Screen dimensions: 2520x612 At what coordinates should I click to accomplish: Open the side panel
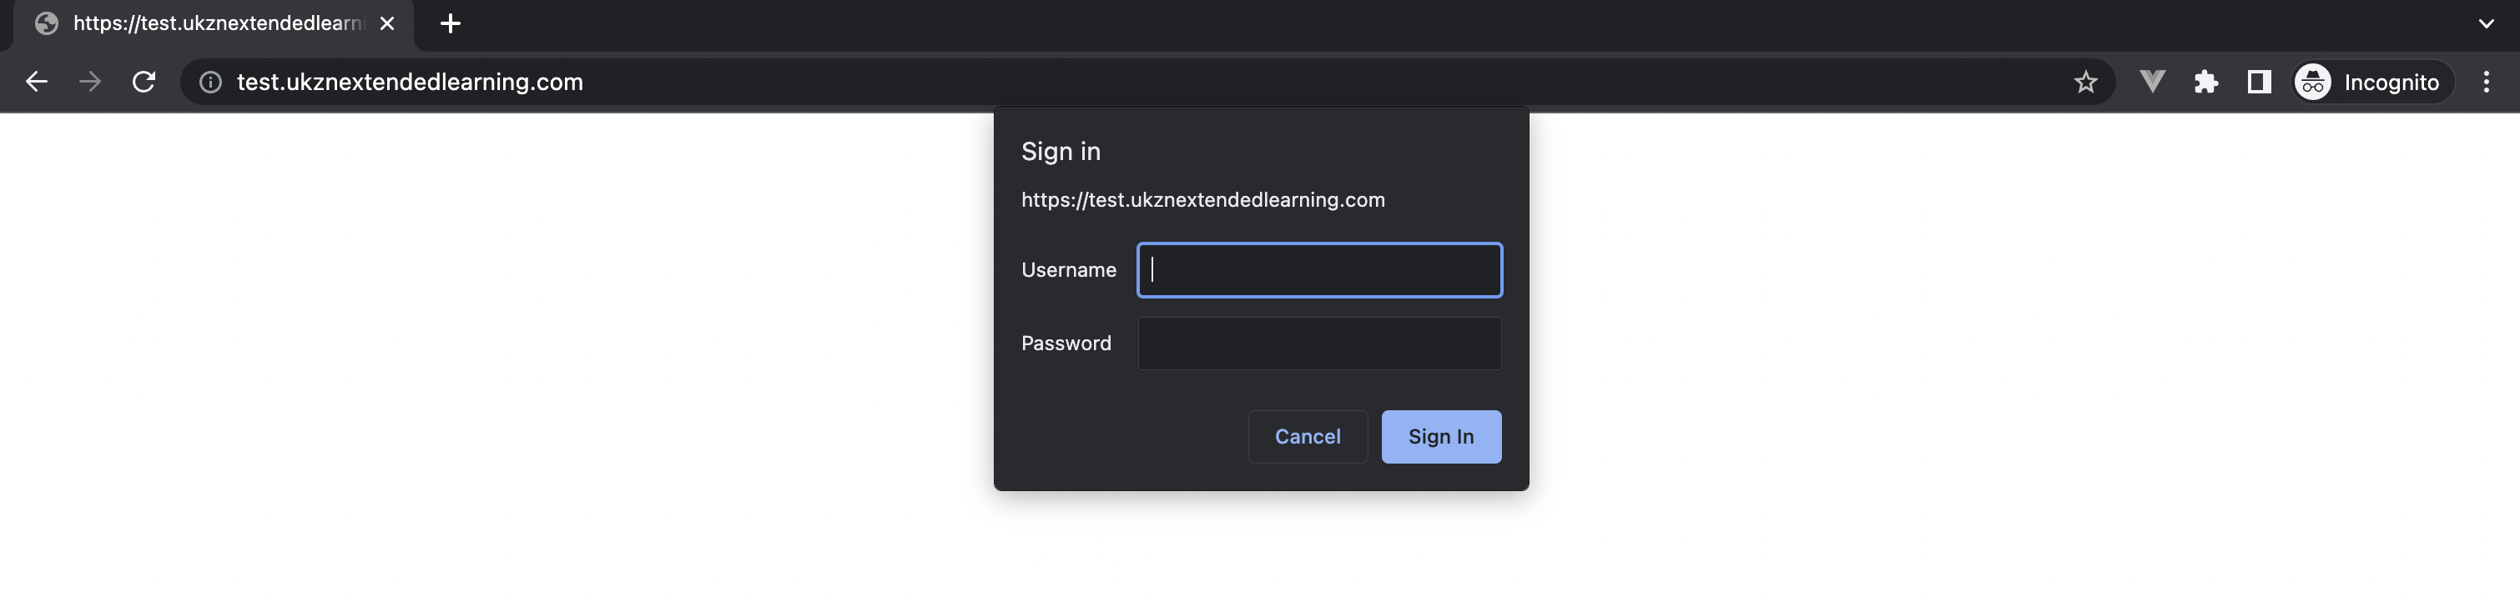(2259, 82)
